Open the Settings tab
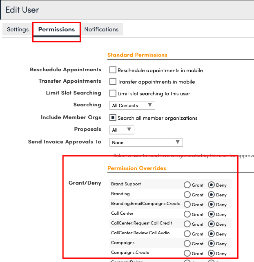 (x=18, y=29)
